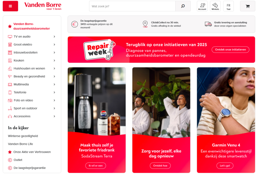Open the SodaStream Terra promo image
This screenshot has width=258, height=184.
97,101
